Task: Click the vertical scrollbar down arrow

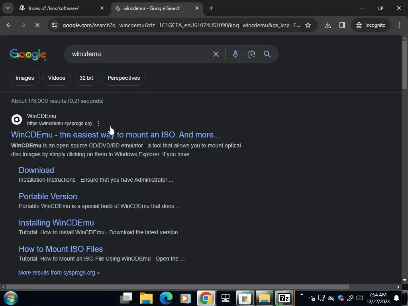Action: tap(405, 280)
